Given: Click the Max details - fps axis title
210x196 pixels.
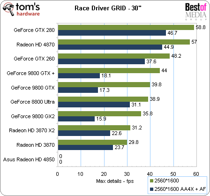Looking at the screenshot, I should [x=115, y=181].
